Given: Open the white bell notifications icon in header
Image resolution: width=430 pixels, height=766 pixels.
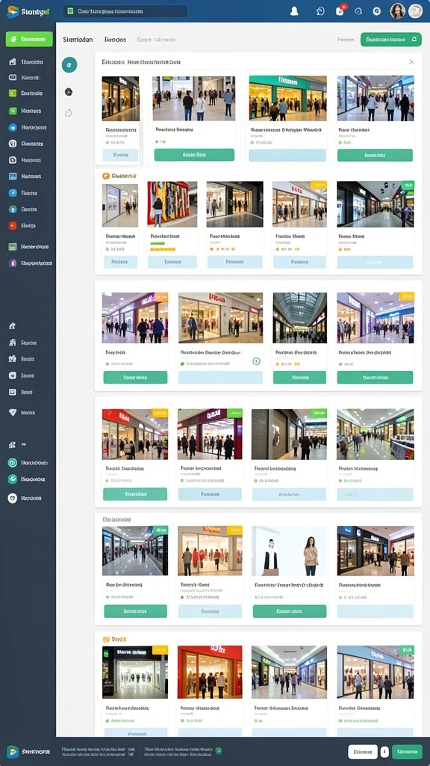Looking at the screenshot, I should tap(294, 11).
